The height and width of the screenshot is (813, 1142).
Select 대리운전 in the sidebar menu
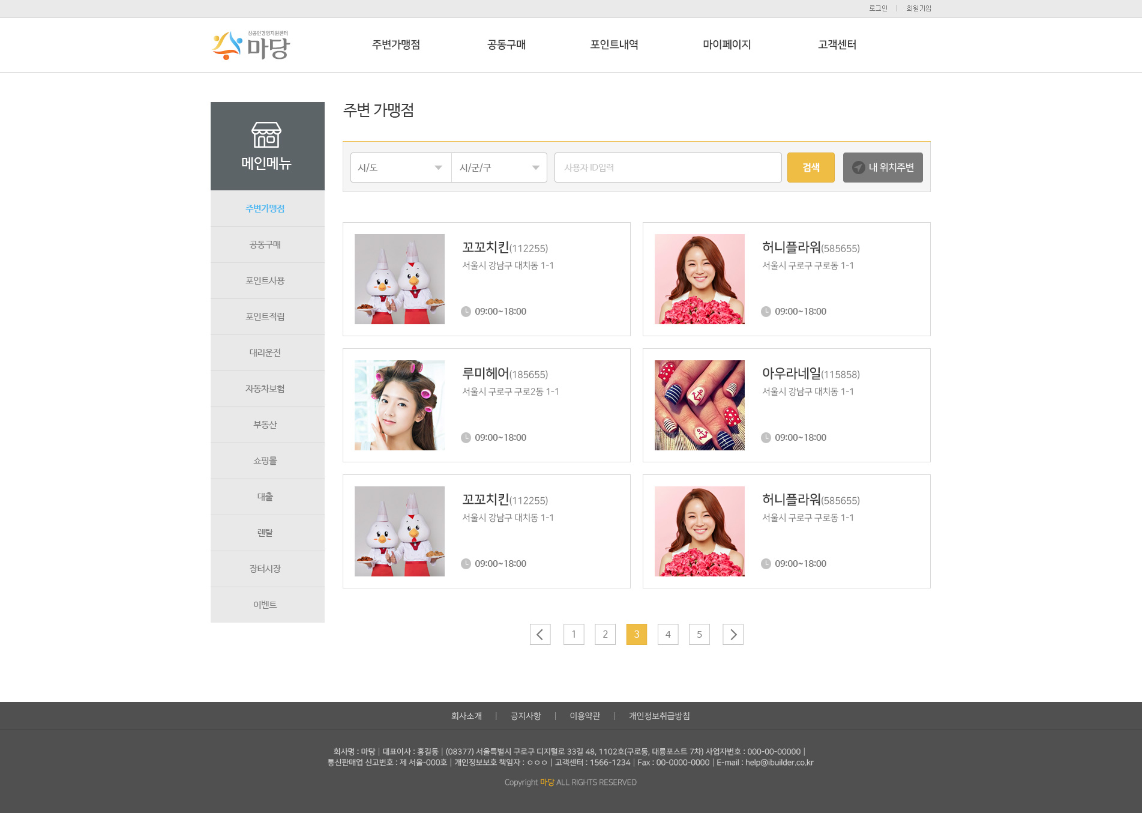click(x=265, y=352)
